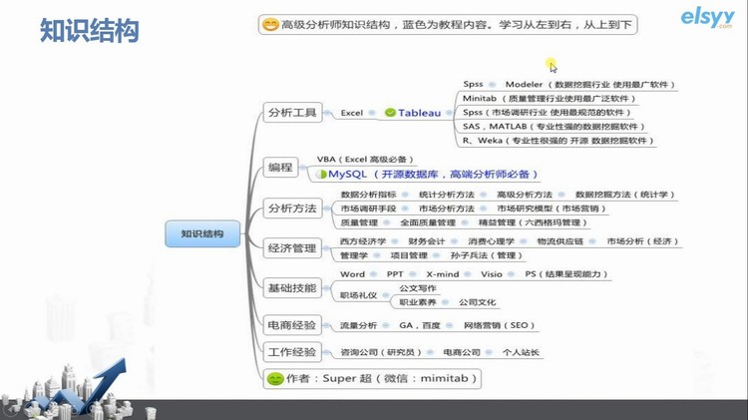Viewport: 748px width, 420px height.
Task: Collapse the Tableau node using its dot
Action: click(449, 113)
